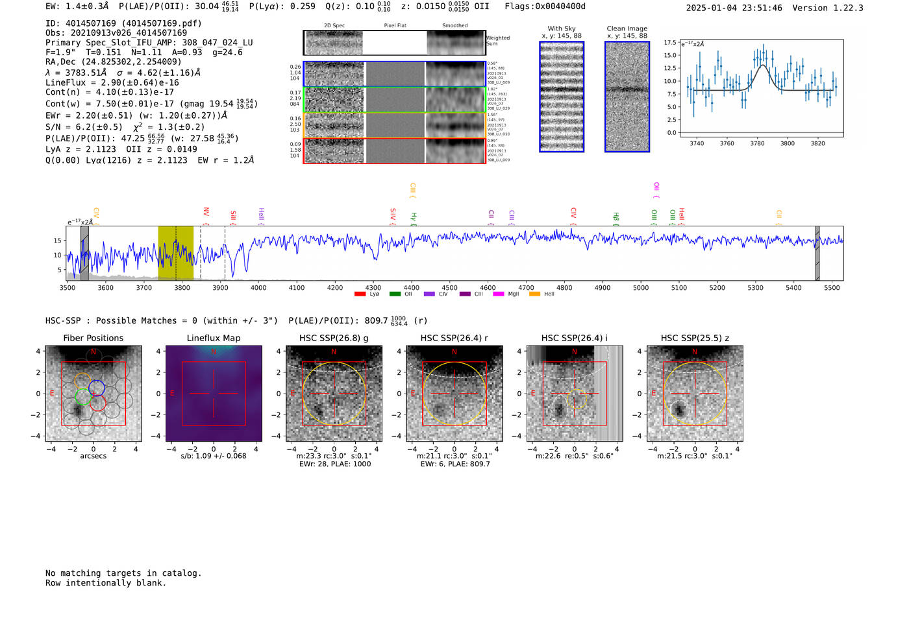Select the Fiber Positions panel image
909x618 pixels.
(x=93, y=394)
